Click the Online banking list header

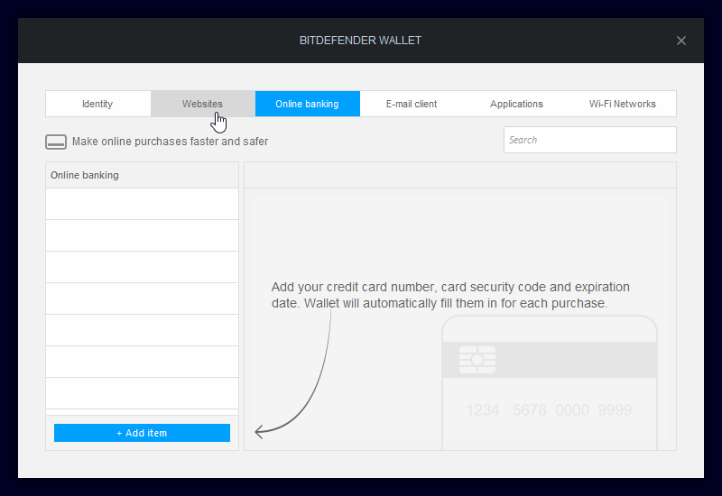(142, 175)
